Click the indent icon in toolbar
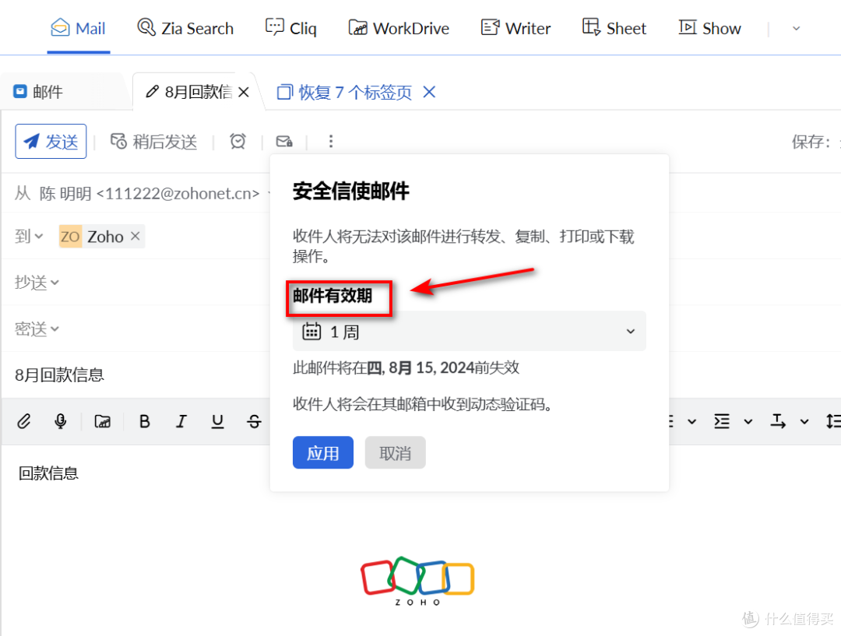This screenshot has height=636, width=841. pos(722,421)
